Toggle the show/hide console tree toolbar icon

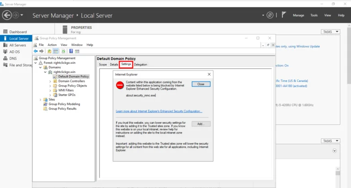click(55, 51)
